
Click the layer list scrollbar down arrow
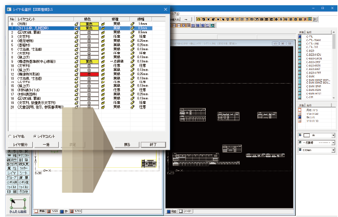(333, 98)
